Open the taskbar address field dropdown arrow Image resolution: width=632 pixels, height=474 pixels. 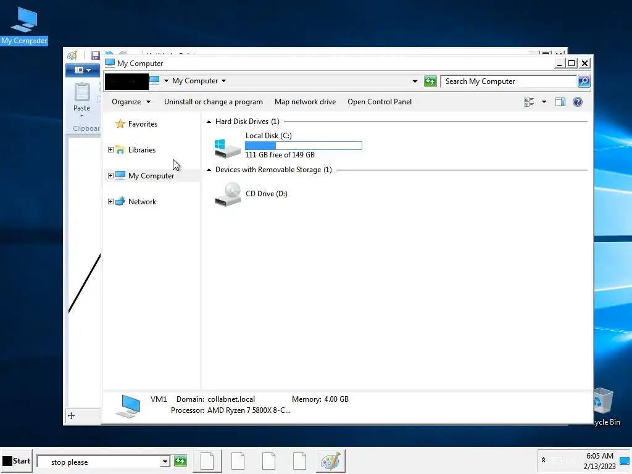click(x=164, y=462)
